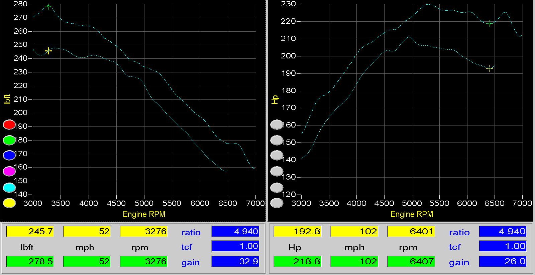Click "ratio" label in Hp panel
The image size is (535, 275).
(x=459, y=232)
